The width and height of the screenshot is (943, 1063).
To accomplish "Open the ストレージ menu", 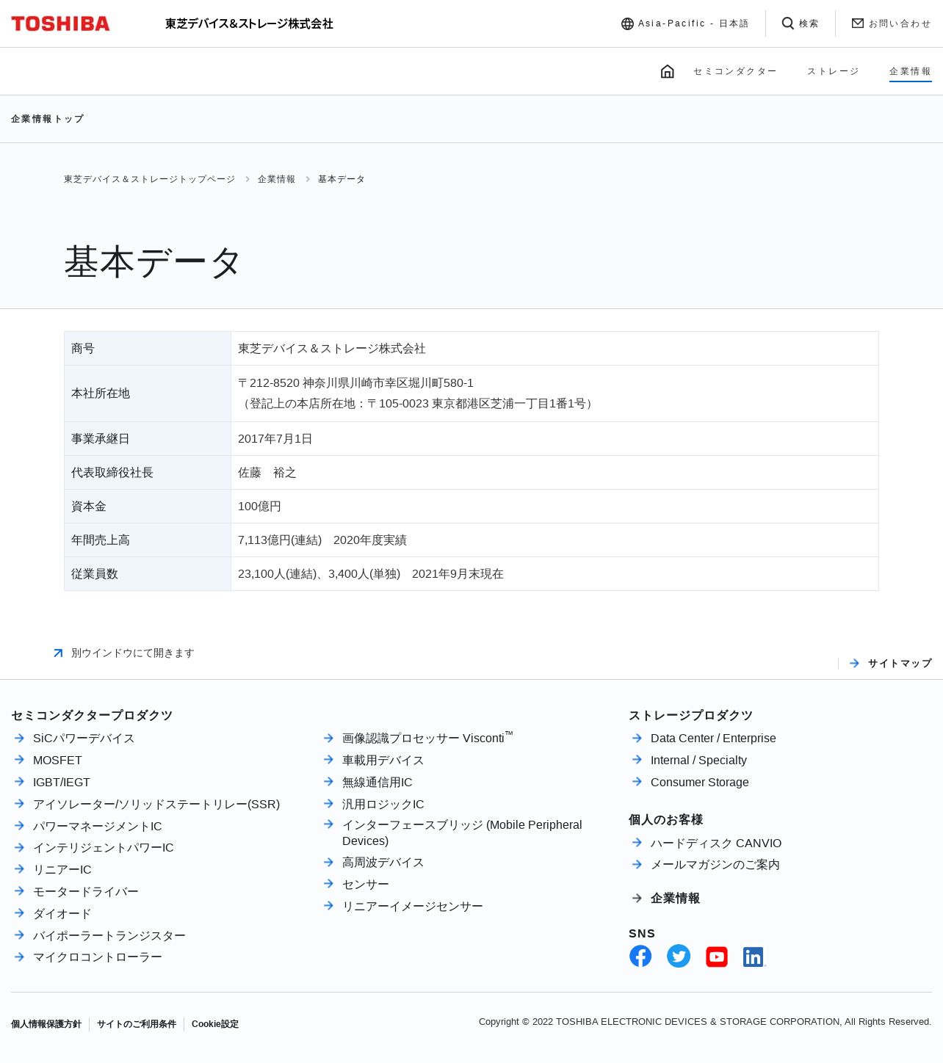I will click(833, 71).
